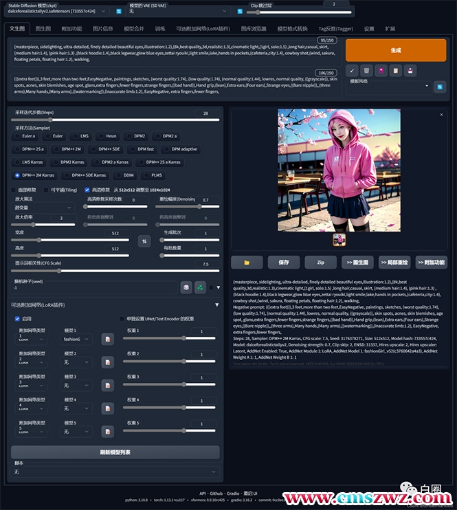457x510 pixels.
Task: Toggle the 高清修复 checkbox
Action: pos(87,190)
